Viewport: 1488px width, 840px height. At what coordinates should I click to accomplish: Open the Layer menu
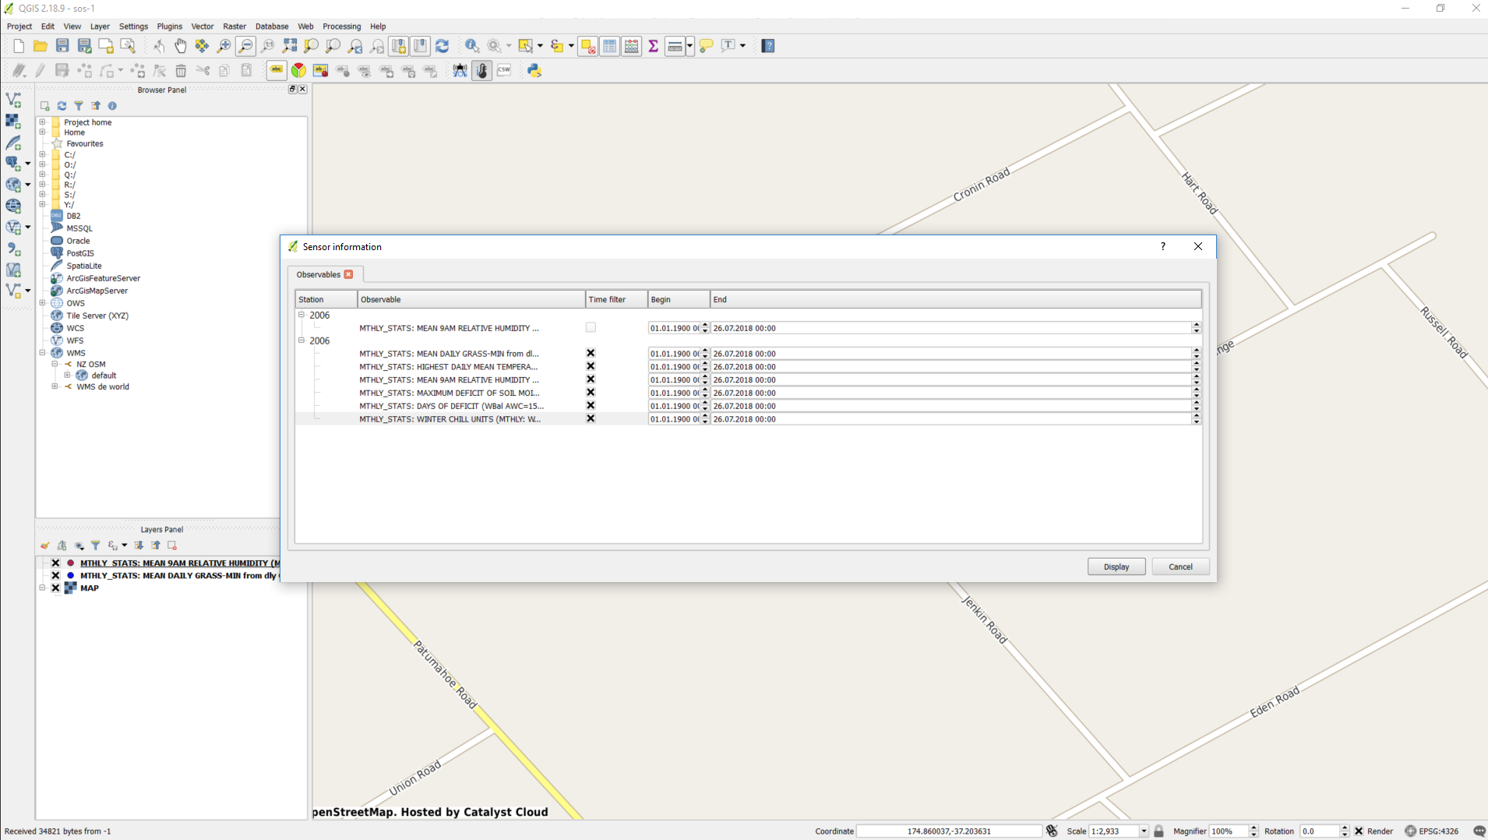(100, 26)
